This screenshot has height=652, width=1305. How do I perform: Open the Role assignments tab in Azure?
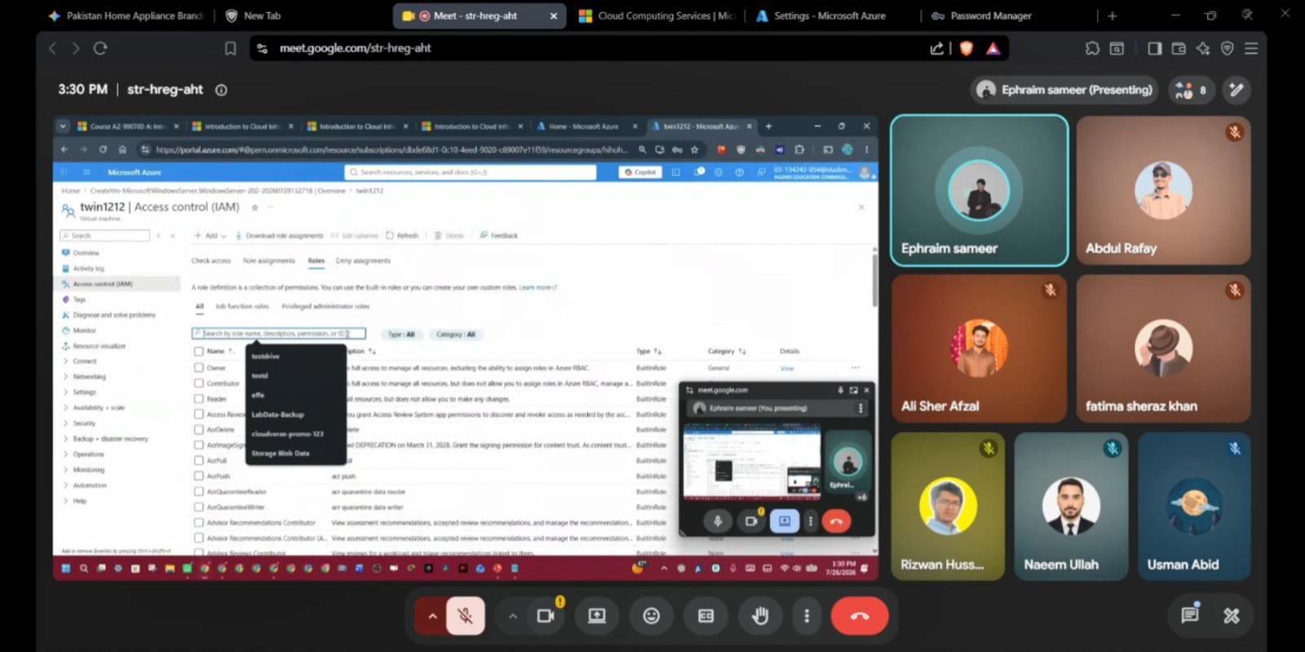tap(269, 261)
